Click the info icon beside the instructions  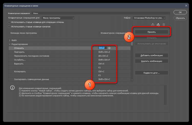coord(12,88)
